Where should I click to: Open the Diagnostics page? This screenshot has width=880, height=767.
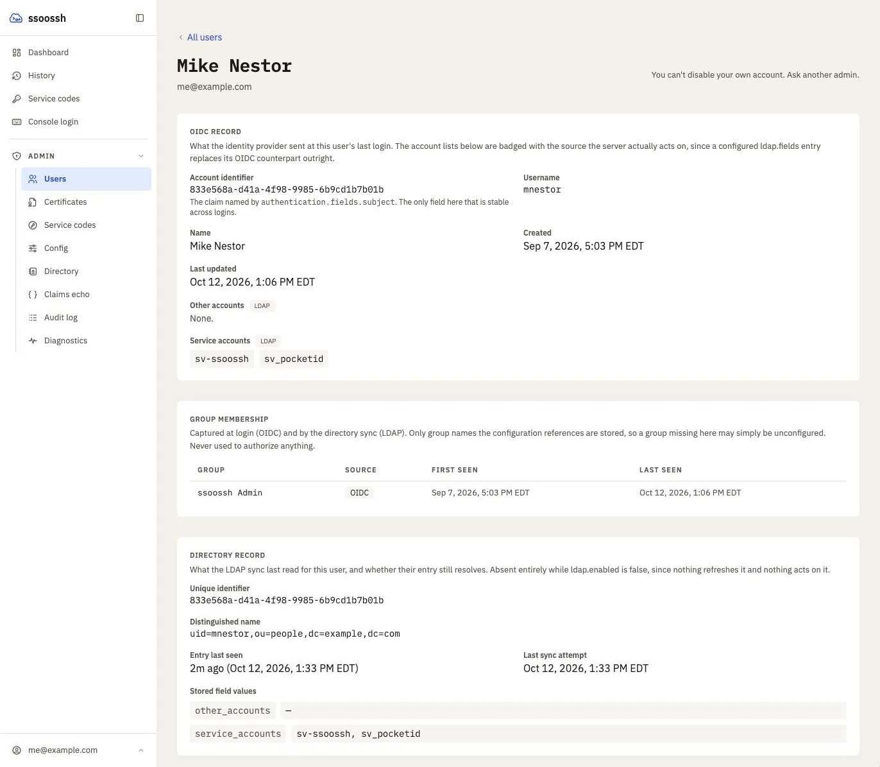coord(86,341)
